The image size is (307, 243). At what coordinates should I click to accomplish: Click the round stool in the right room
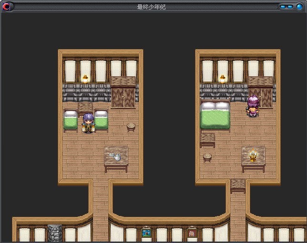point(207,158)
